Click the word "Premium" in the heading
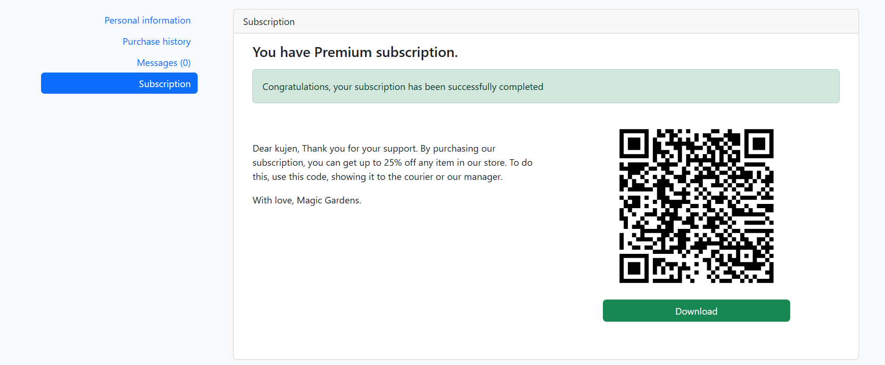885x365 pixels. point(343,52)
